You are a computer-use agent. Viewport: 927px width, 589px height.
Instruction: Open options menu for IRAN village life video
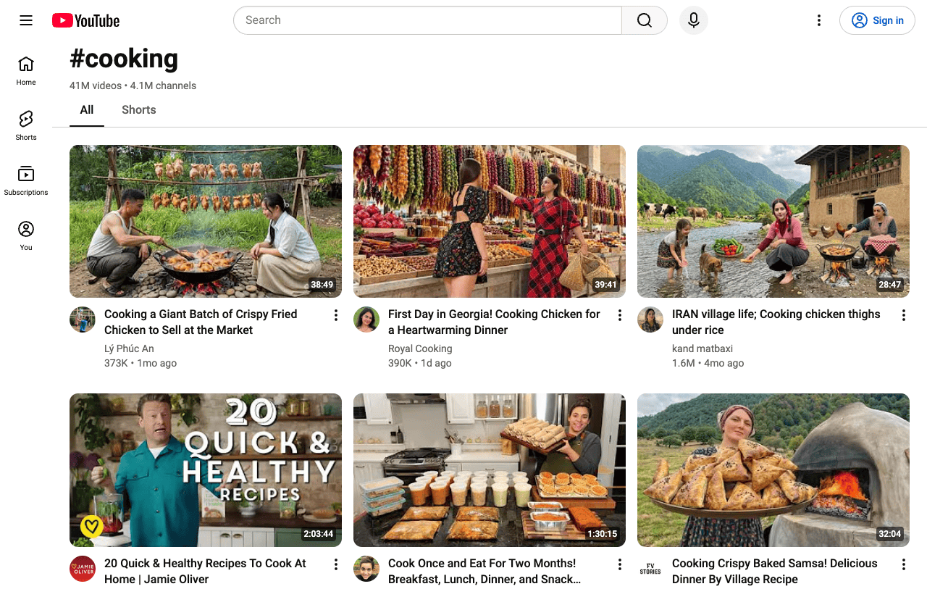tap(903, 315)
